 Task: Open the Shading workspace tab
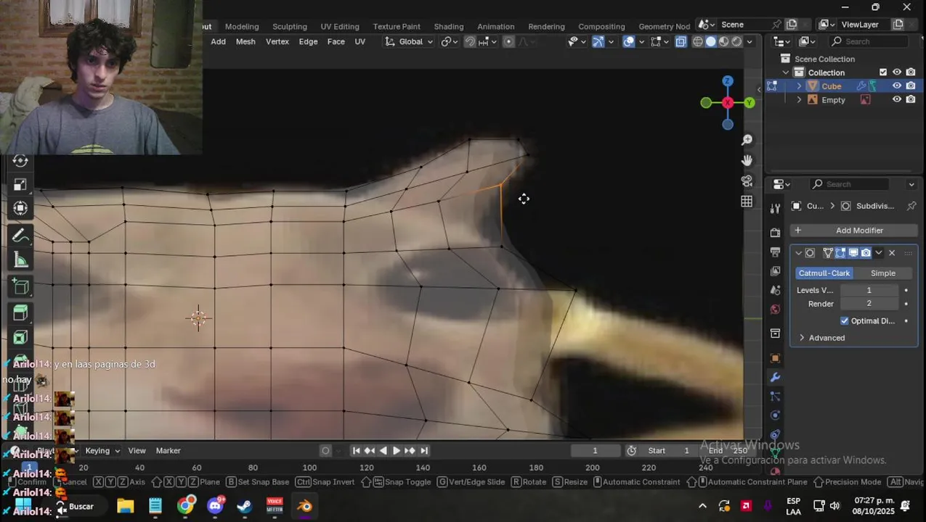pos(449,26)
